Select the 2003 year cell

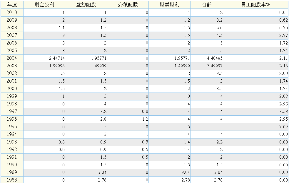(12, 66)
